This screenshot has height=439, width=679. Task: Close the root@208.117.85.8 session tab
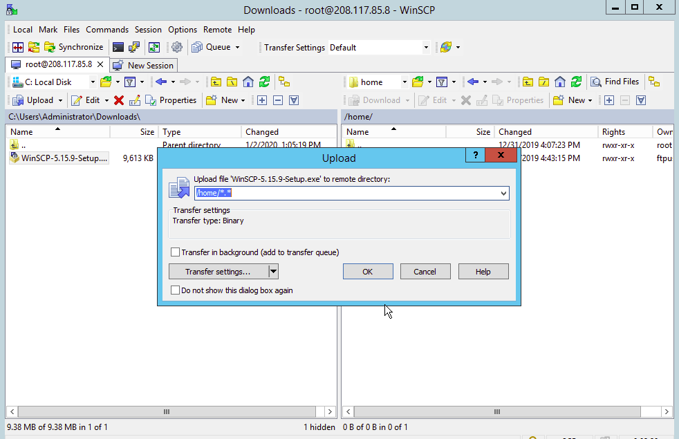[100, 64]
